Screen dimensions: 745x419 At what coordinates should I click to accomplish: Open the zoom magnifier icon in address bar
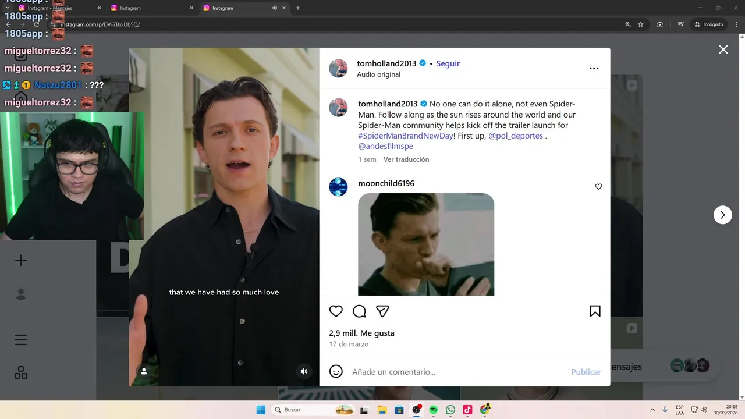pos(628,24)
